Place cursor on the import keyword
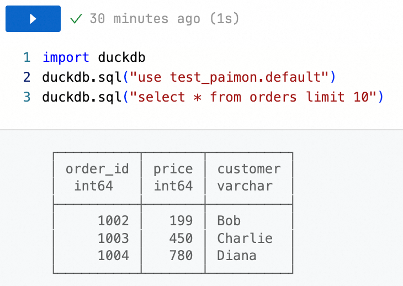 click(66, 57)
